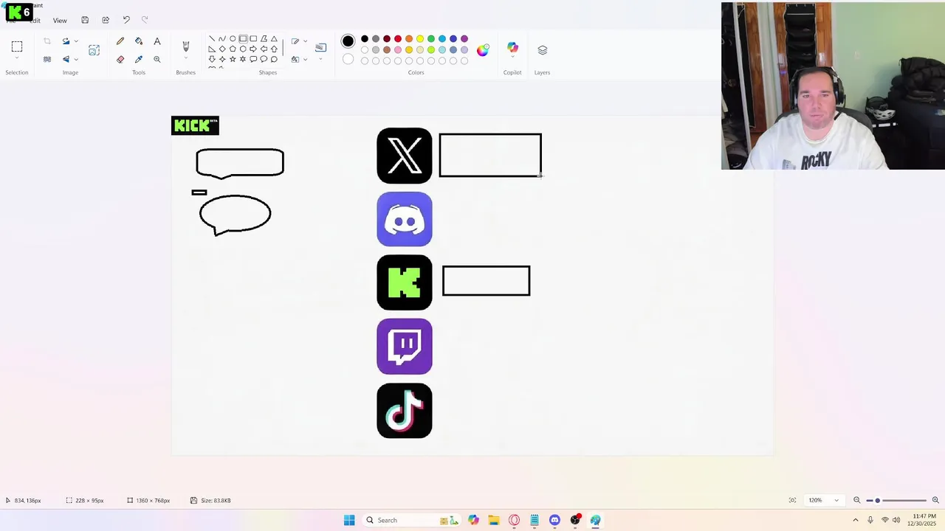The width and height of the screenshot is (945, 531).
Task: Open Opera browser from the taskbar
Action: point(514,520)
